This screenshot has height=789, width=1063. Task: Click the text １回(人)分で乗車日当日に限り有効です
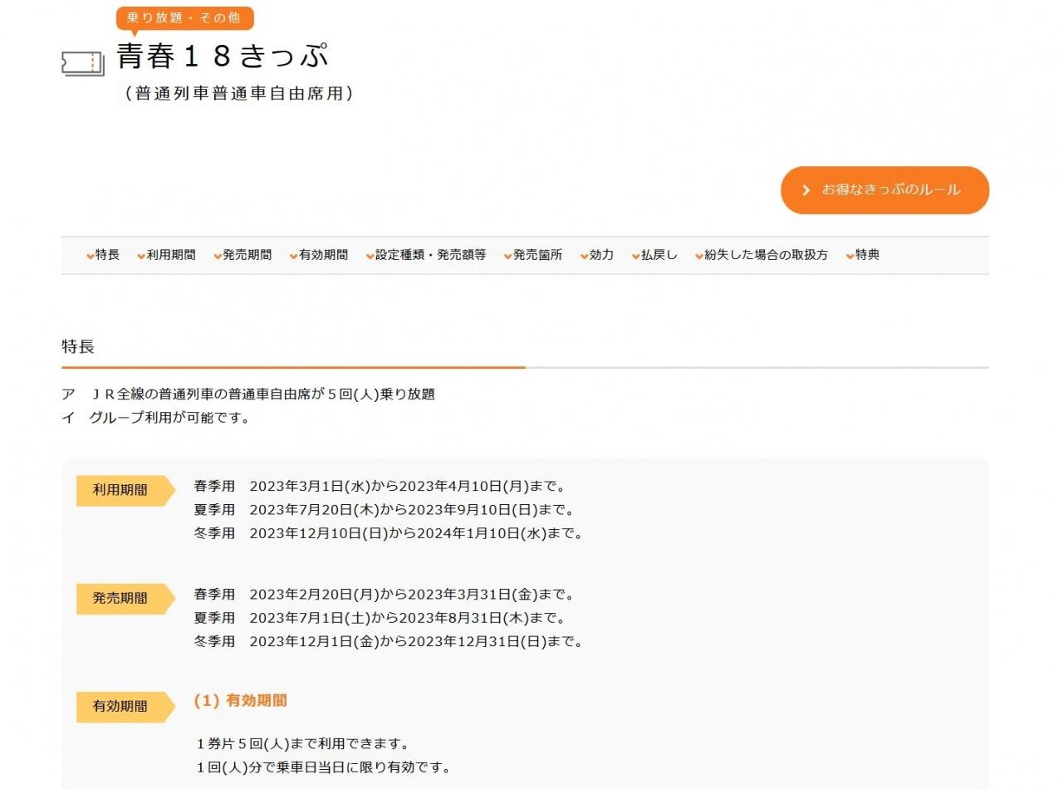click(x=324, y=767)
